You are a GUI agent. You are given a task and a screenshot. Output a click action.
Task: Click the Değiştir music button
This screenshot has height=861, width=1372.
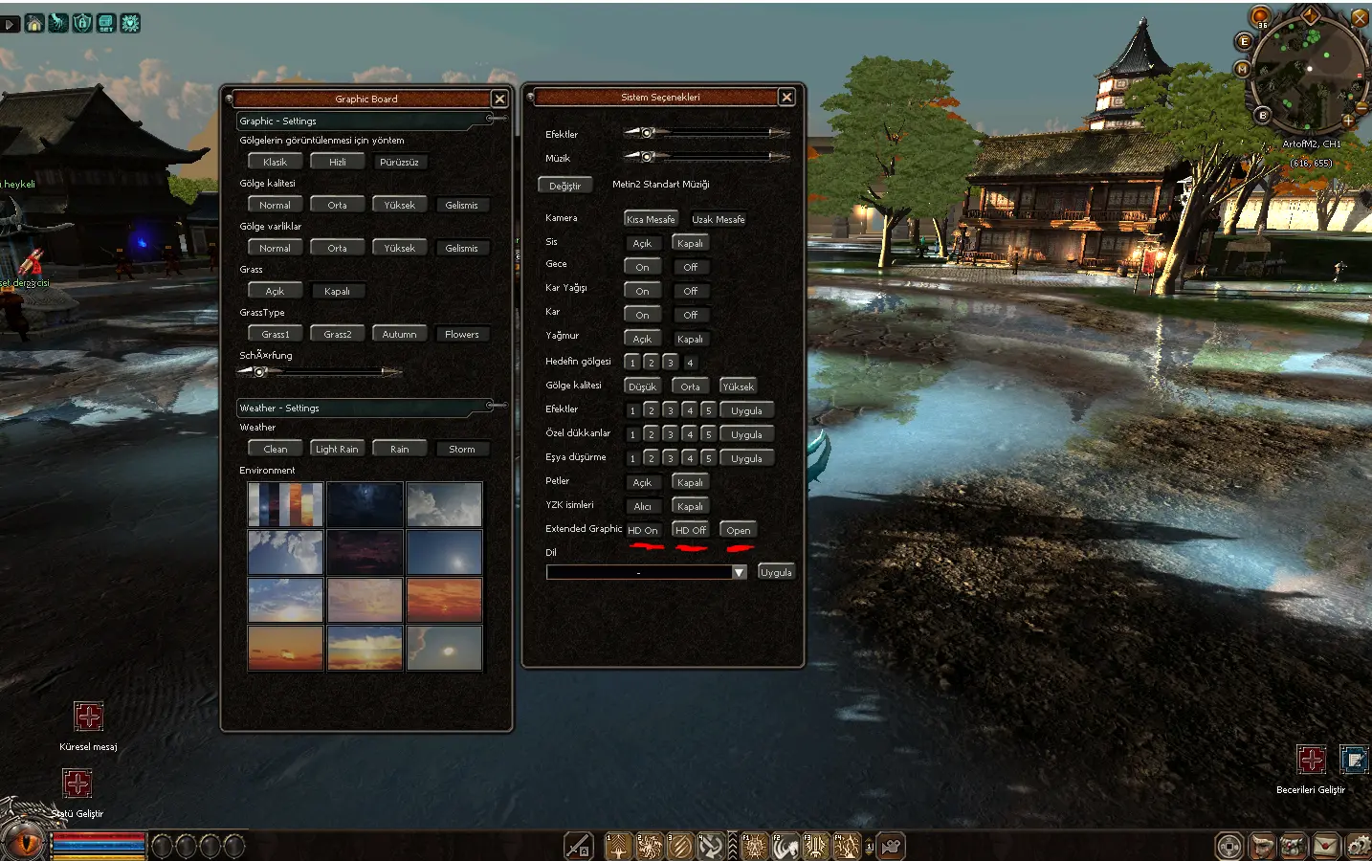pos(564,186)
